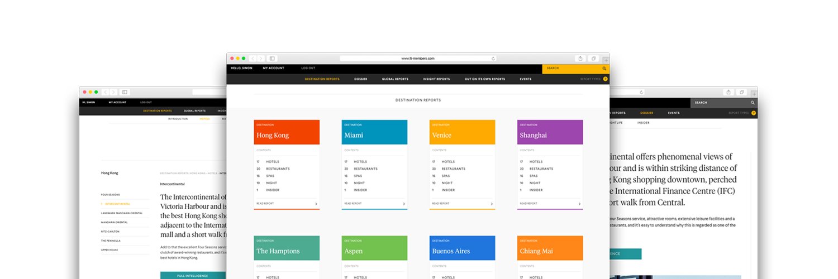Click magnifier icon in yellow search box
The width and height of the screenshot is (838, 279).
pyautogui.click(x=604, y=68)
